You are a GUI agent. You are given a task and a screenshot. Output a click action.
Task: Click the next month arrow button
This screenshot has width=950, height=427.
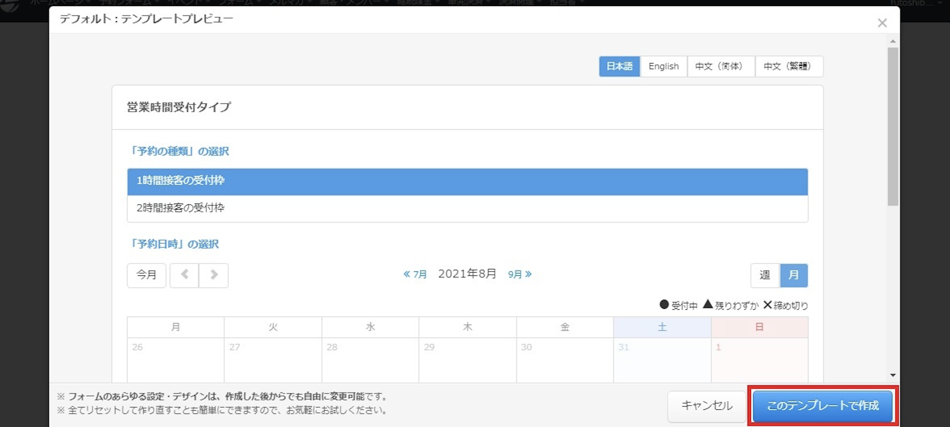pos(213,275)
